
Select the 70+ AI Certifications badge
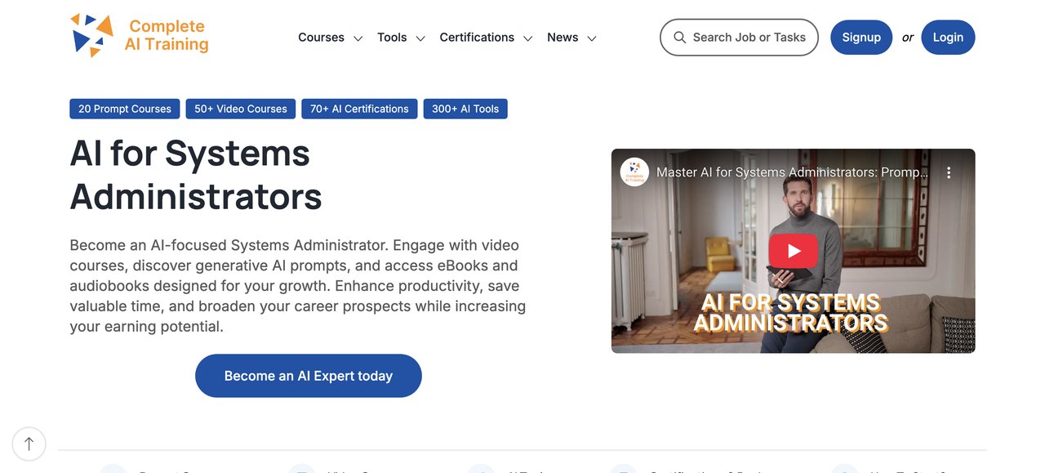tap(359, 109)
